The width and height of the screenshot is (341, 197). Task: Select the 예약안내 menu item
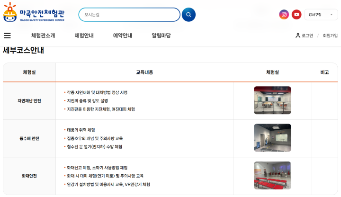123,36
